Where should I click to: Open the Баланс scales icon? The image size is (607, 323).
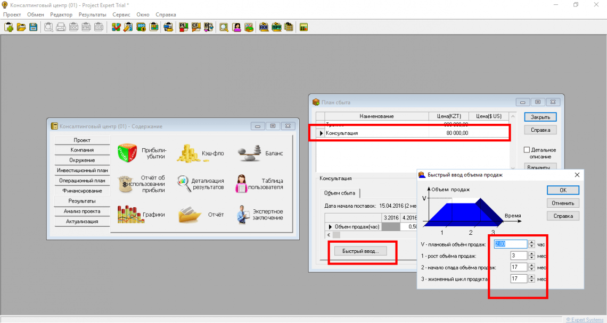[248, 153]
